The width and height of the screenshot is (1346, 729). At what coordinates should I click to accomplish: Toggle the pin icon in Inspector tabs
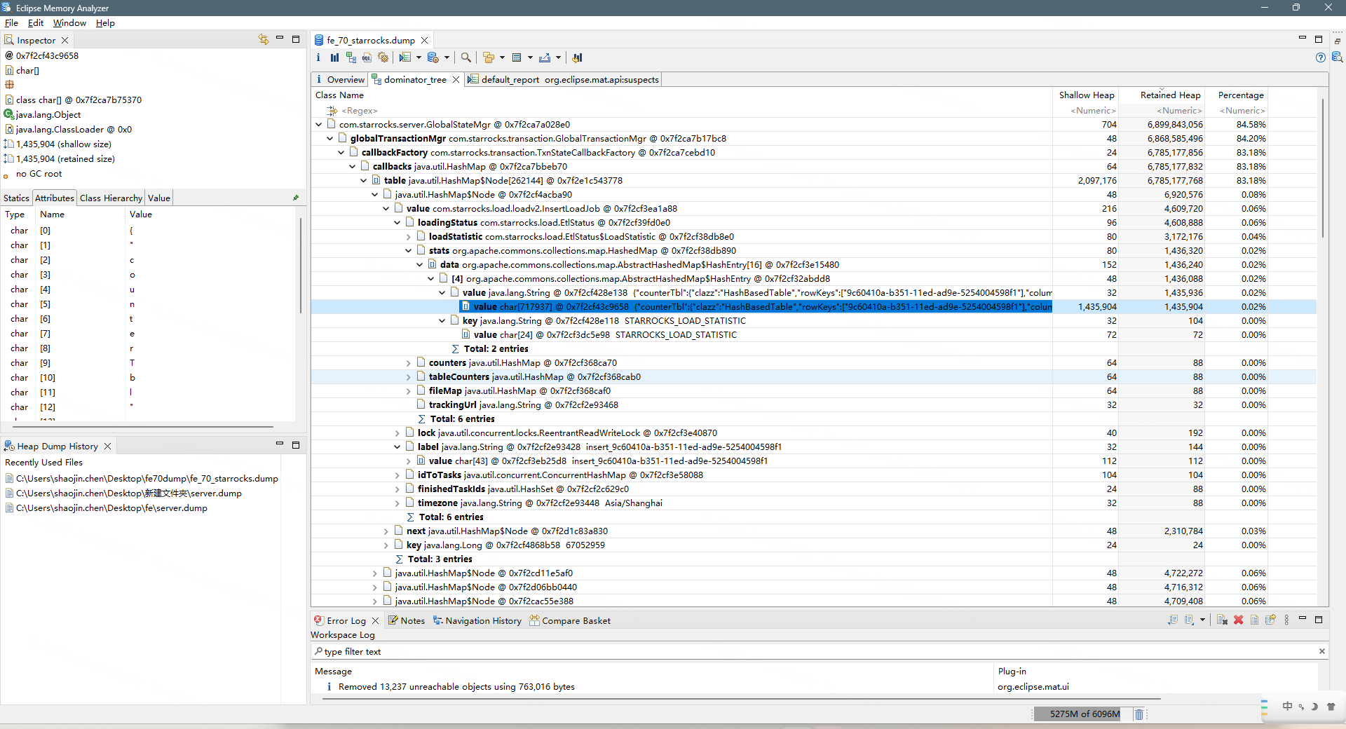[296, 198]
